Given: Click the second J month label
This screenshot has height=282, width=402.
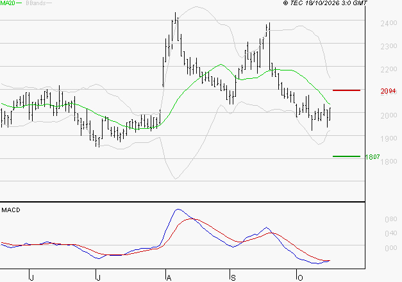Looking at the screenshot, I should (98, 278).
